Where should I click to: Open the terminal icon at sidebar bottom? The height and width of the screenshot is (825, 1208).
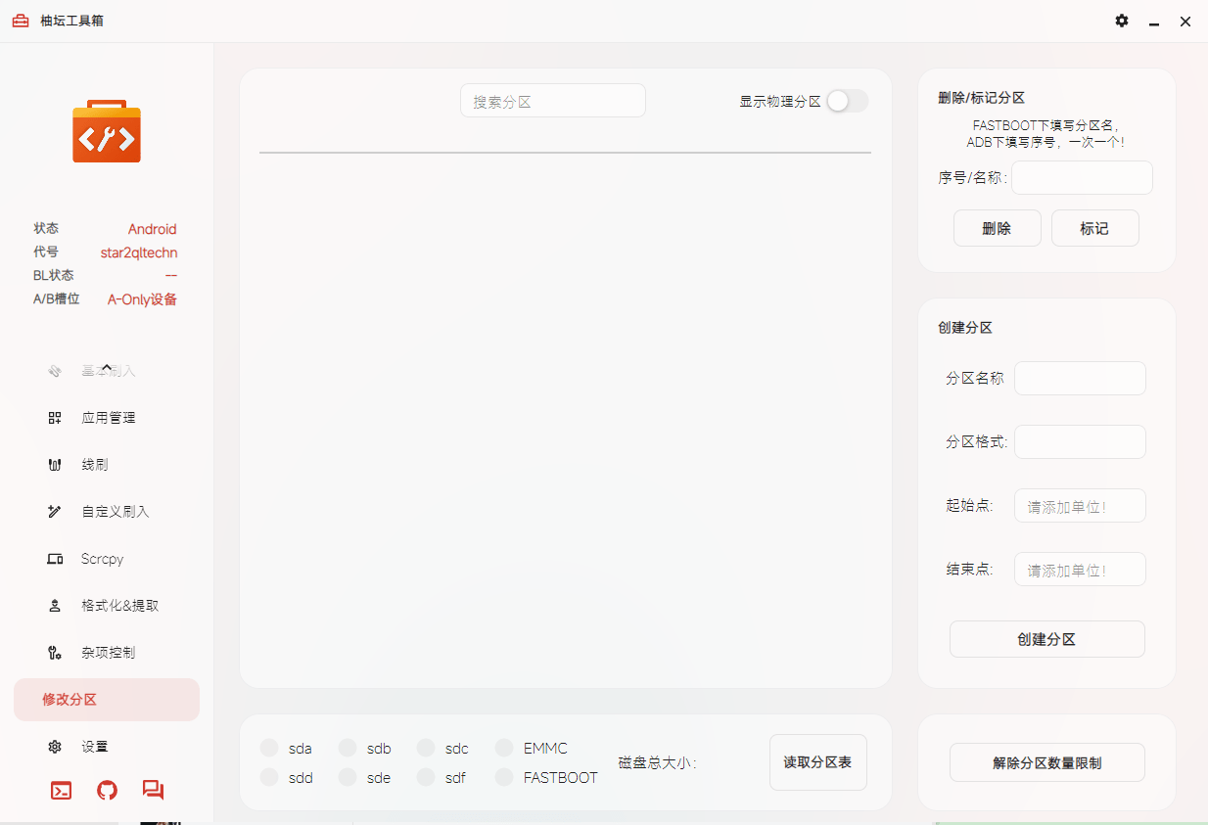(61, 790)
